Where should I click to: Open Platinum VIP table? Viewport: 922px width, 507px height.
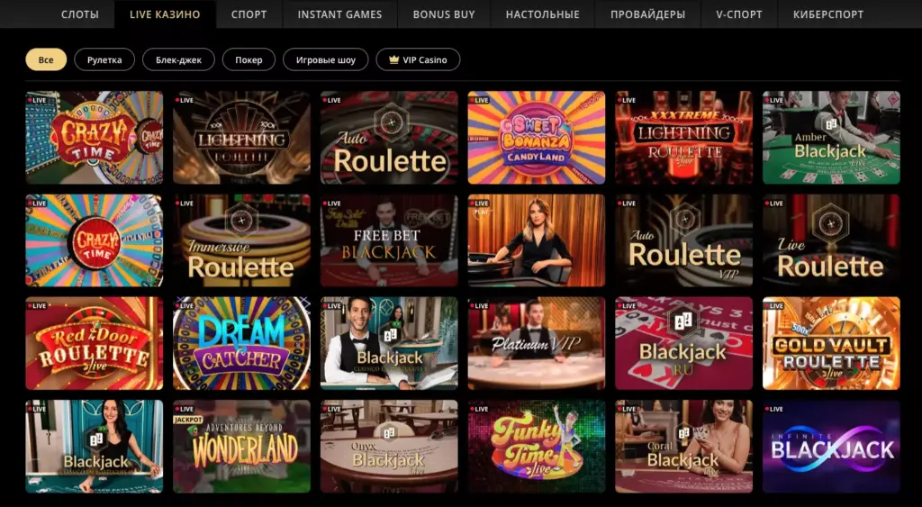tap(537, 343)
